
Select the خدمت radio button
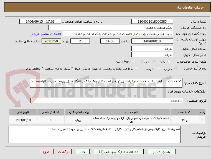point(154,61)
